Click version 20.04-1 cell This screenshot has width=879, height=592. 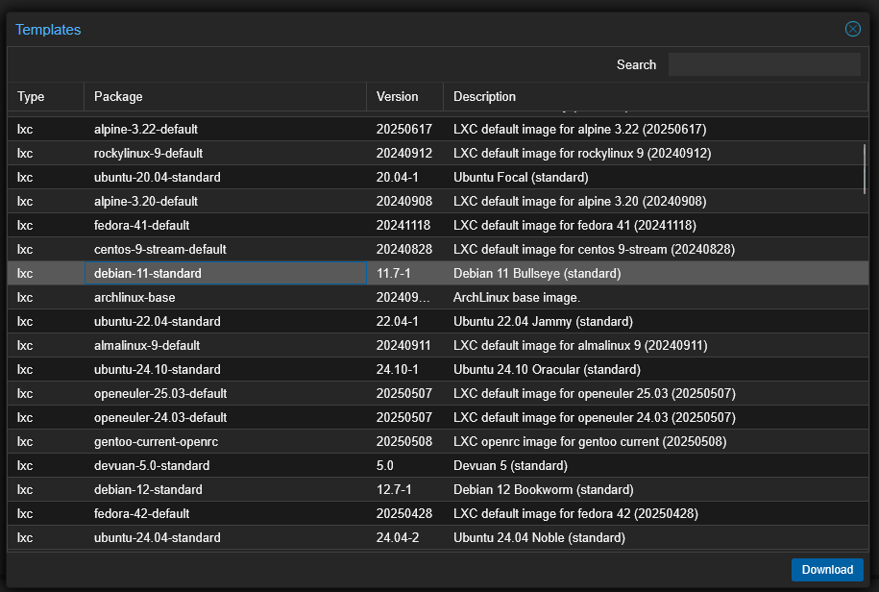398,177
